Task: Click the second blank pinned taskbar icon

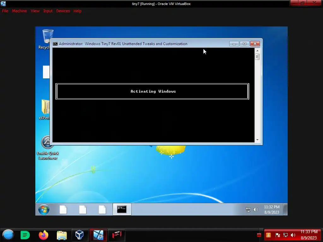Action: pos(83,210)
